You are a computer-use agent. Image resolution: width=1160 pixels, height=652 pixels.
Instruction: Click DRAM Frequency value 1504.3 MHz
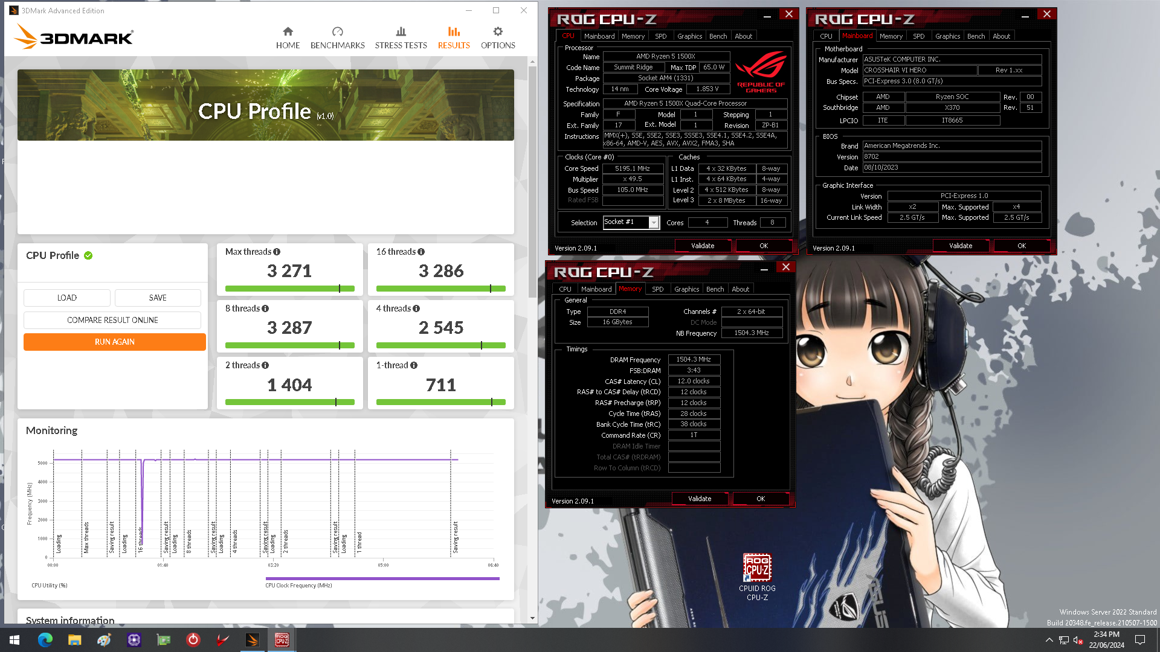pos(694,359)
